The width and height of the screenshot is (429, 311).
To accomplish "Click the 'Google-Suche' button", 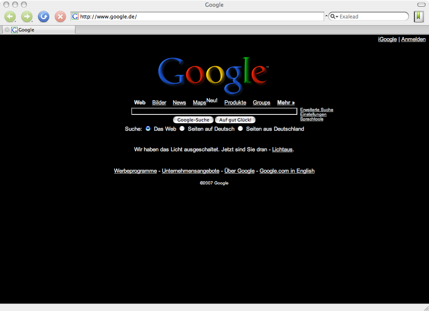I will point(193,120).
